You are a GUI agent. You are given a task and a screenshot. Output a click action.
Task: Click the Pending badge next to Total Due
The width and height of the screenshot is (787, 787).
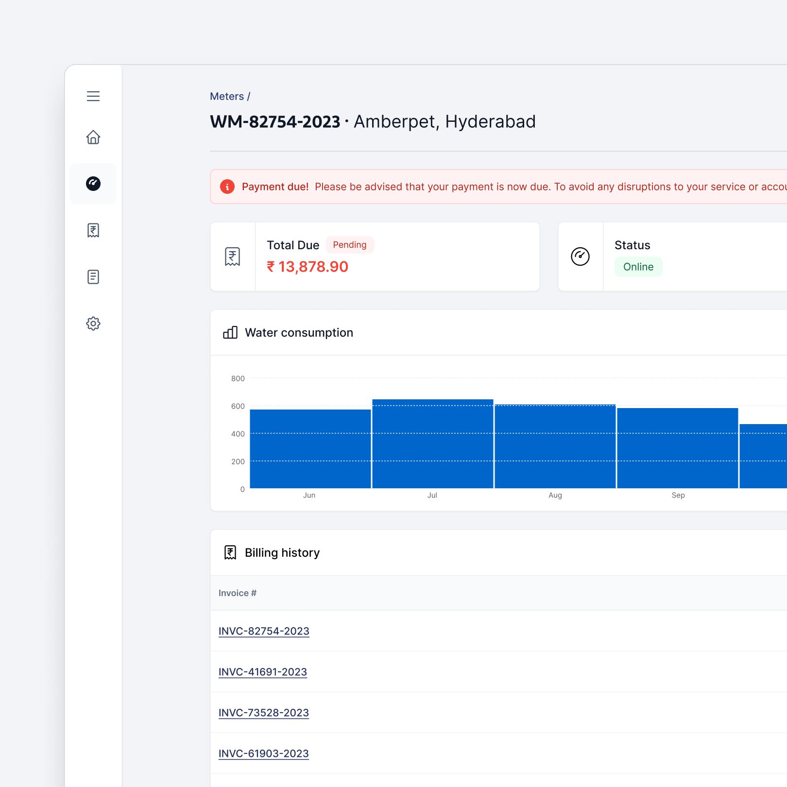click(x=350, y=244)
